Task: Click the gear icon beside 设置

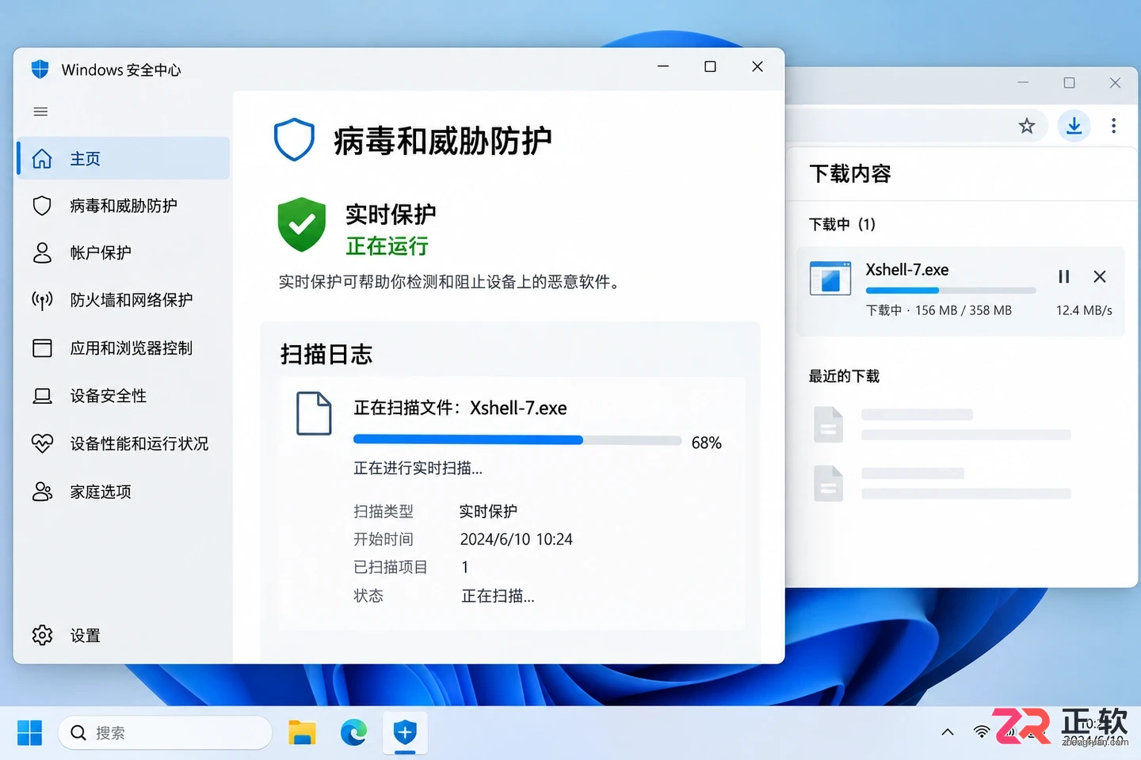Action: click(x=42, y=635)
